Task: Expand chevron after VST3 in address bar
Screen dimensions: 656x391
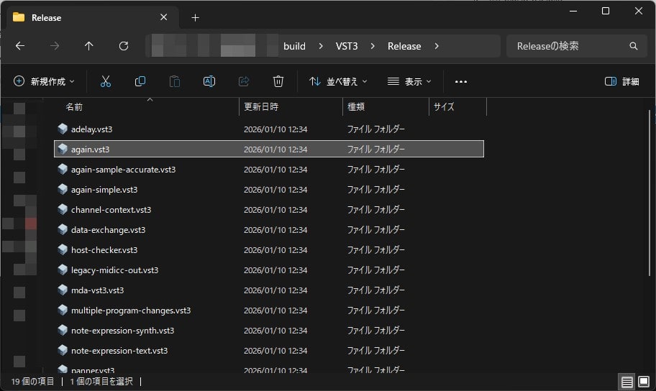Action: pyautogui.click(x=373, y=46)
